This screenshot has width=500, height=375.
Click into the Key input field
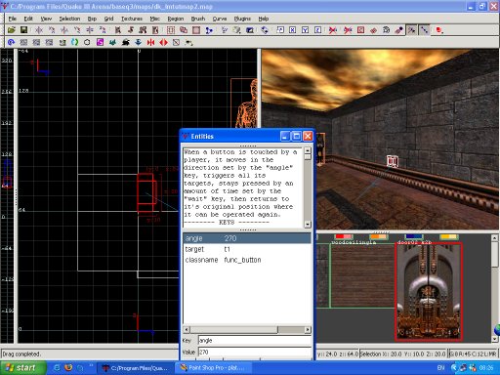click(255, 341)
